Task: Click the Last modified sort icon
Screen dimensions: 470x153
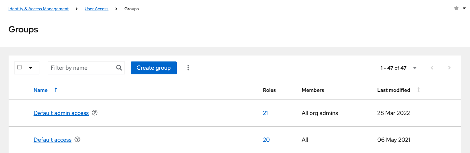Action: pyautogui.click(x=418, y=90)
